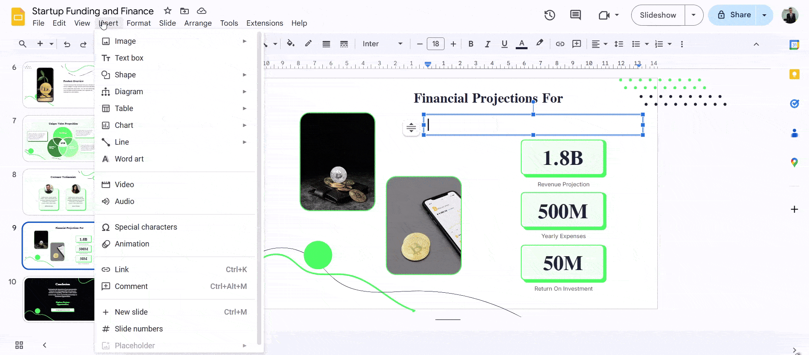
Task: Expand the Slideshow options dropdown arrow
Action: pos(694,15)
